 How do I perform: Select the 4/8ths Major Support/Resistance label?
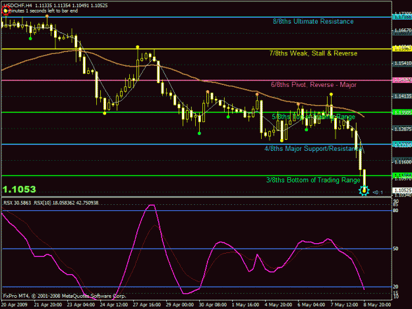click(x=313, y=149)
